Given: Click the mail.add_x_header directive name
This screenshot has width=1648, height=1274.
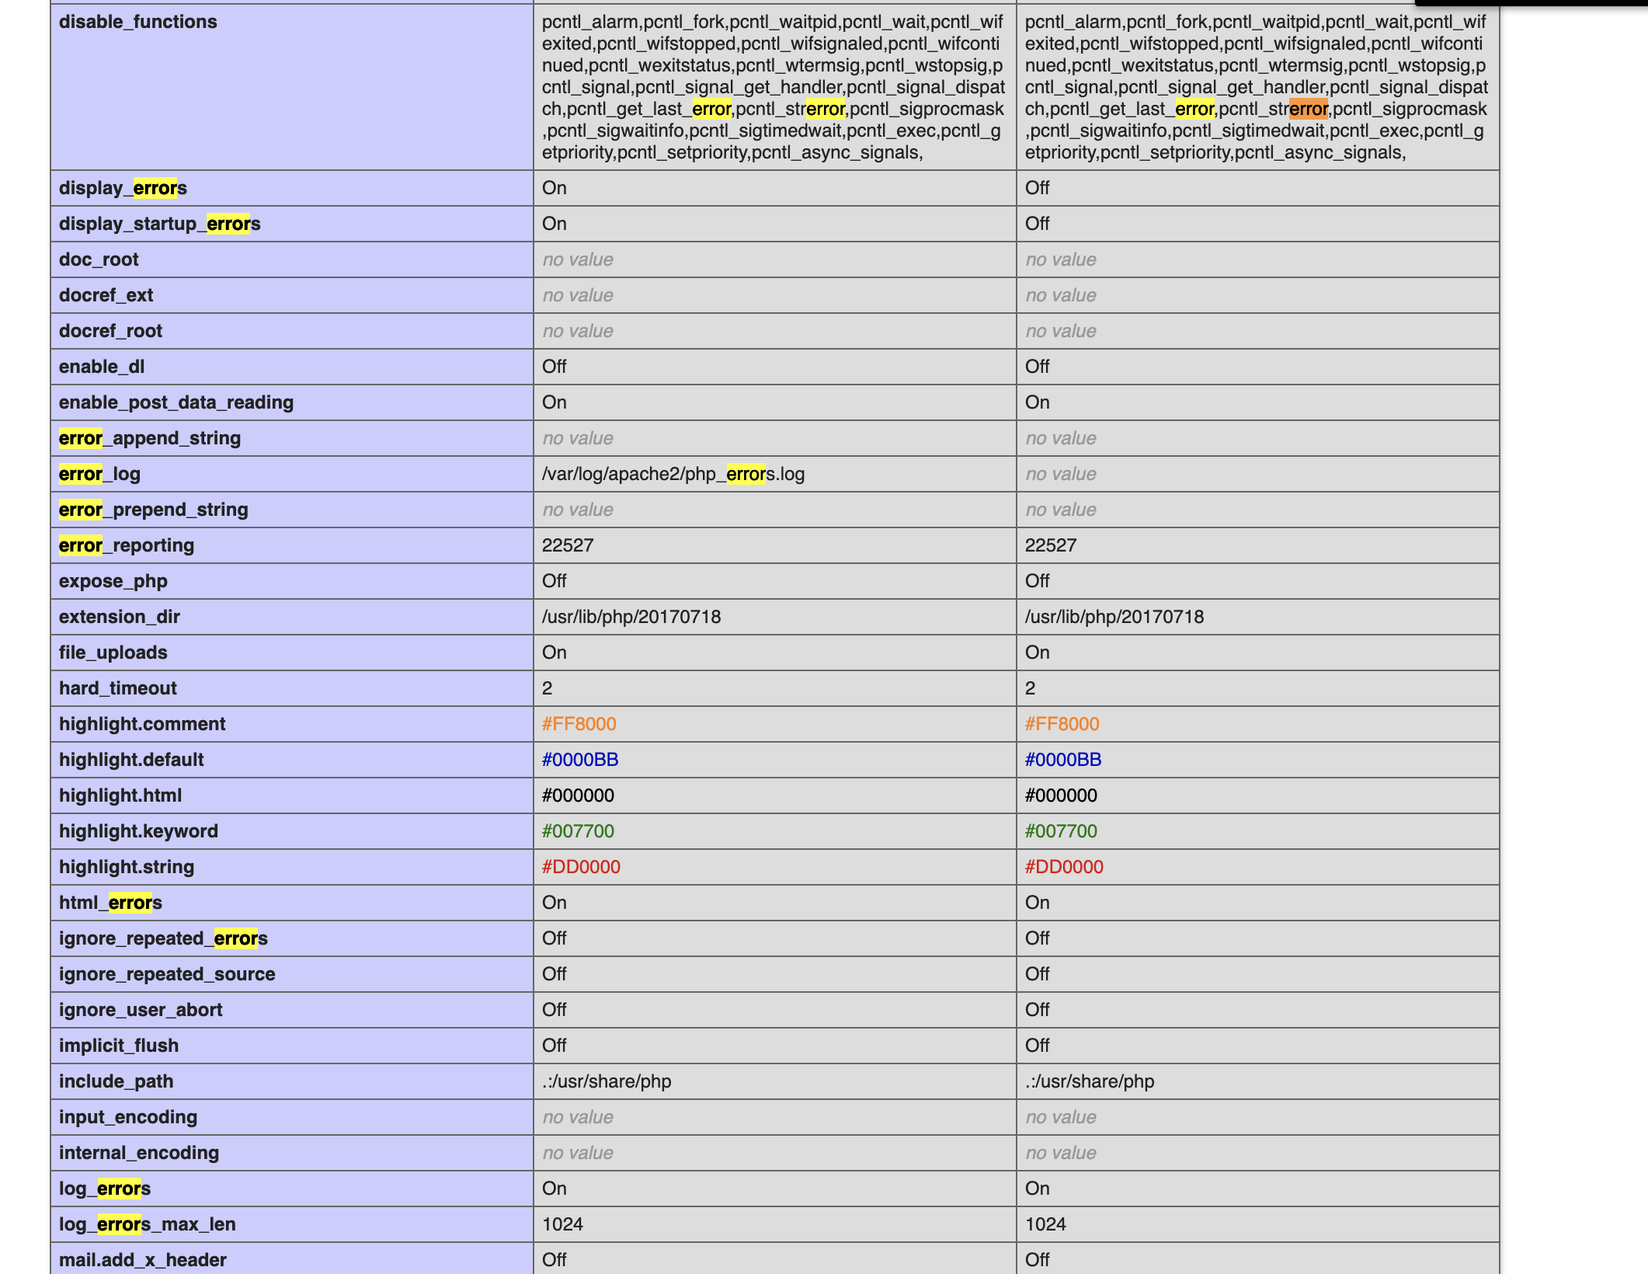Looking at the screenshot, I should [x=143, y=1260].
